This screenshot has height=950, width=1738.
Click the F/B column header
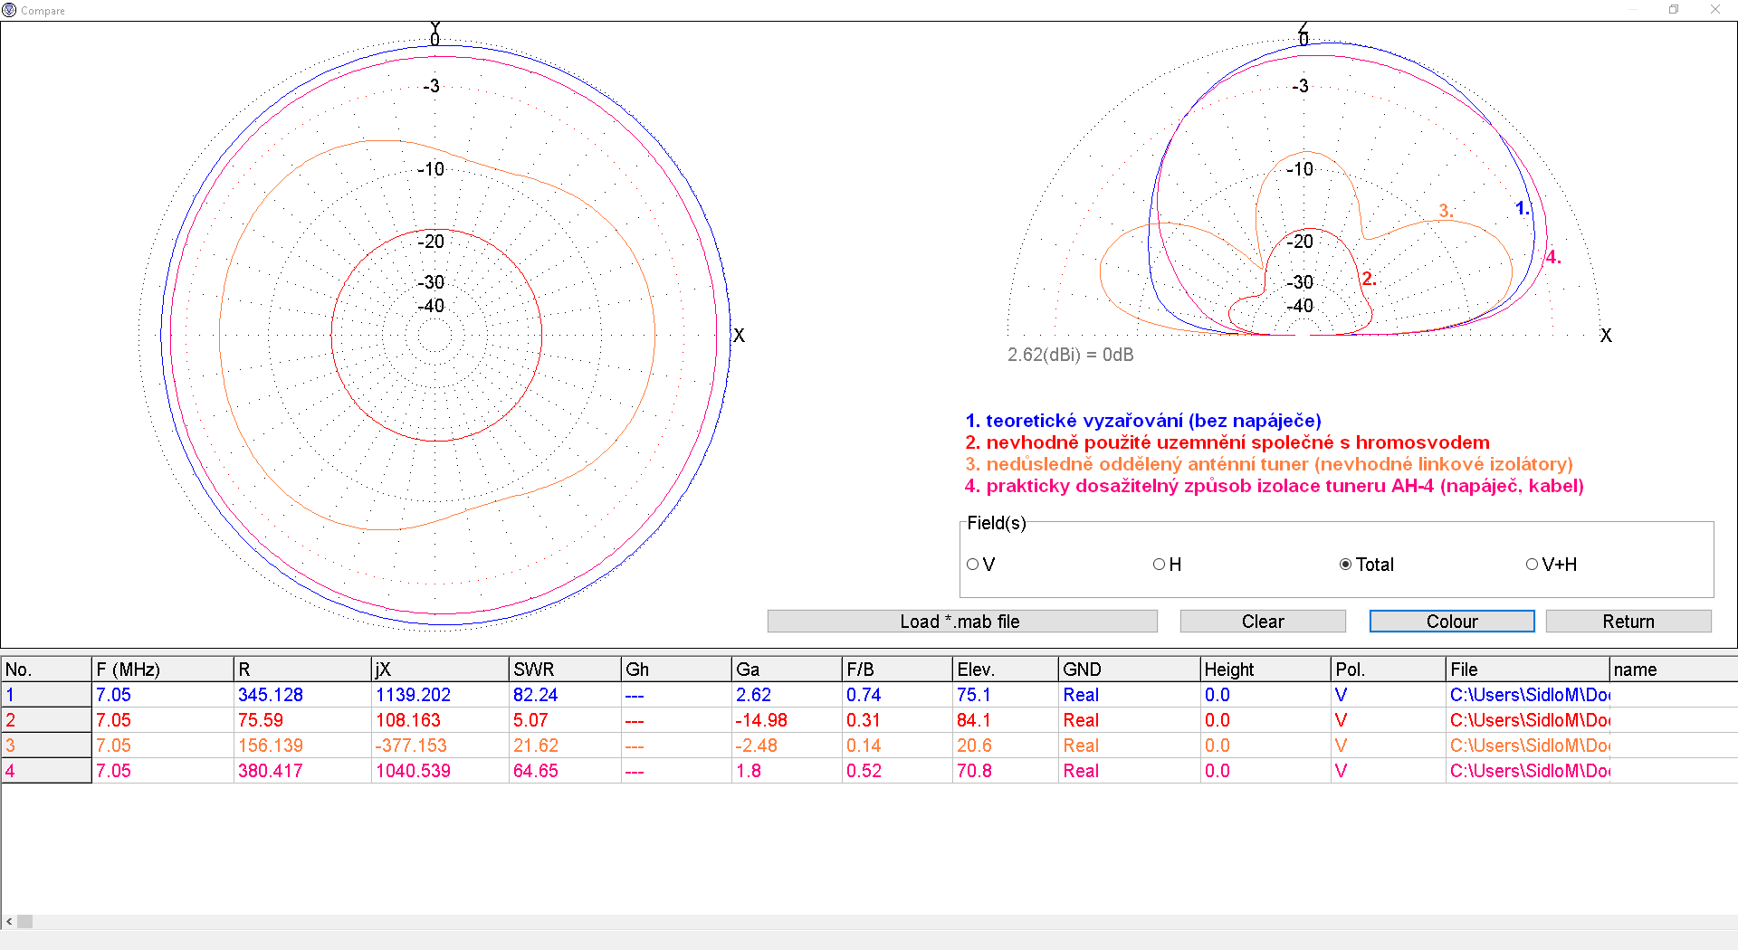tap(894, 670)
